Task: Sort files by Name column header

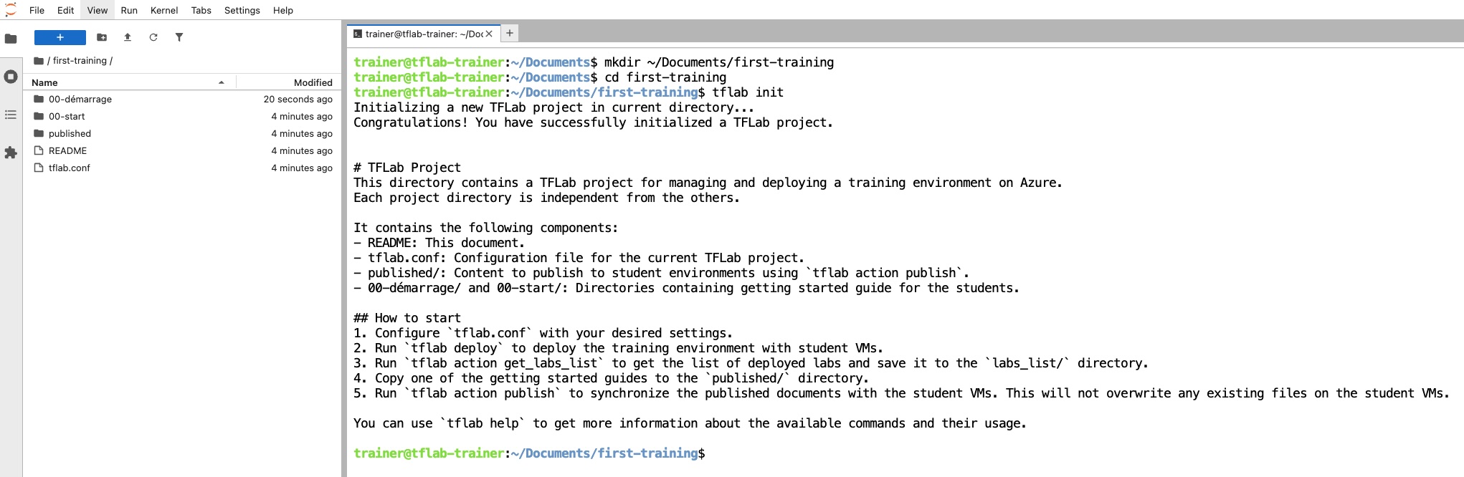Action: coord(44,82)
